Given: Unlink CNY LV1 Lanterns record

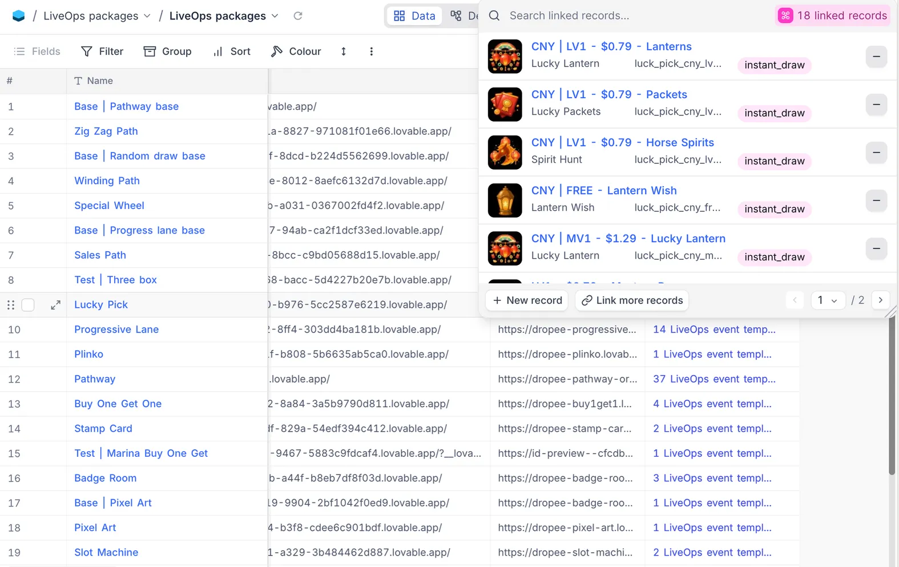Looking at the screenshot, I should 876,57.
